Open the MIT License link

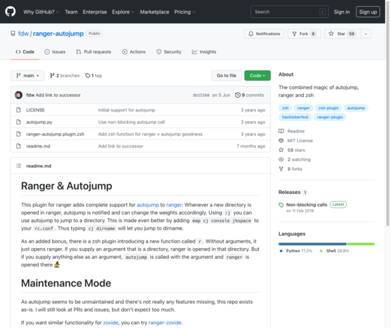296,141
